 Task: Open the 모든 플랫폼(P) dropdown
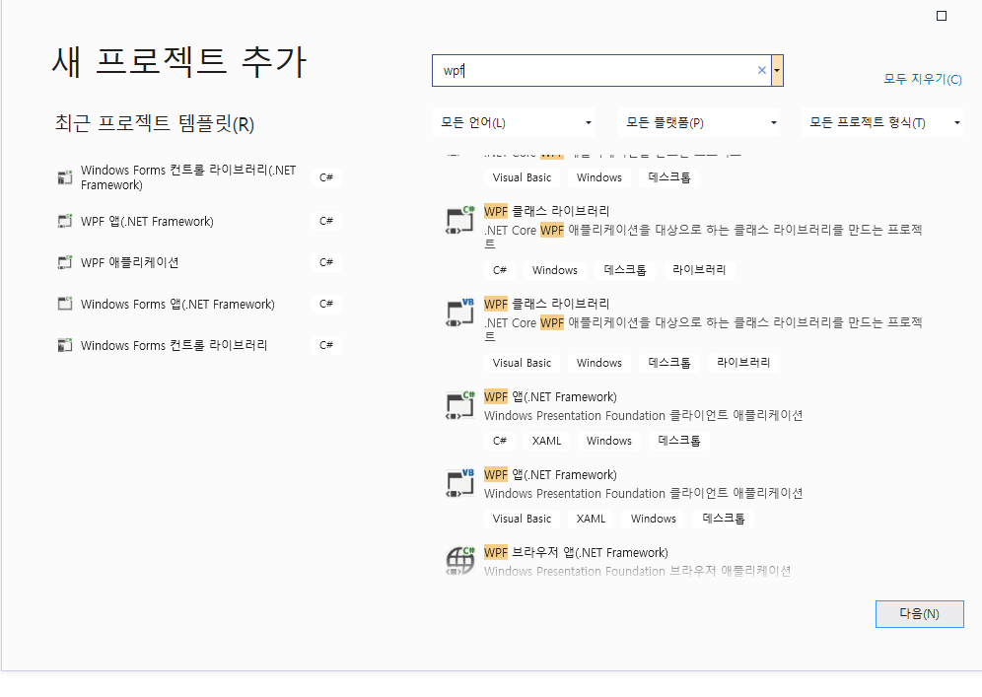[x=699, y=123]
